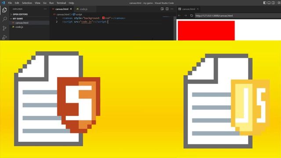Image resolution: width=281 pixels, height=158 pixels.
Task: Open Explorer panel more actions ellipsis
Action: (x=45, y=9)
